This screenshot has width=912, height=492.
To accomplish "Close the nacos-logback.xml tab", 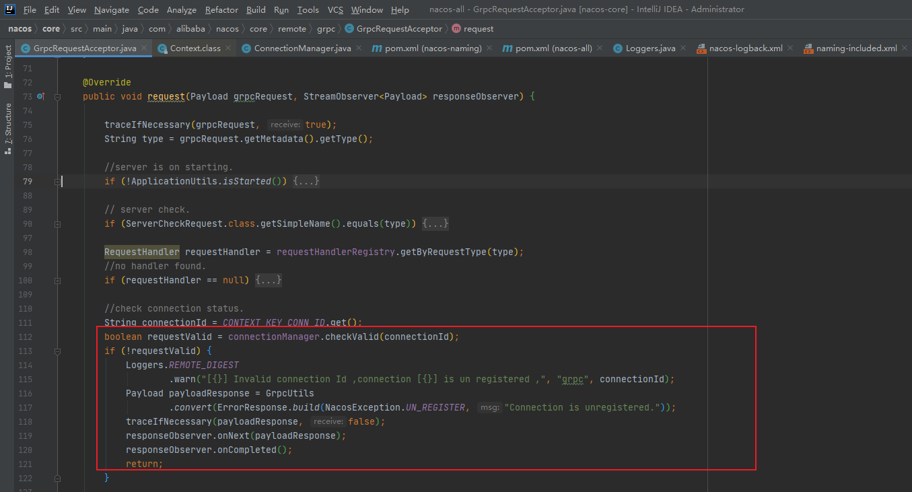I will tap(790, 48).
